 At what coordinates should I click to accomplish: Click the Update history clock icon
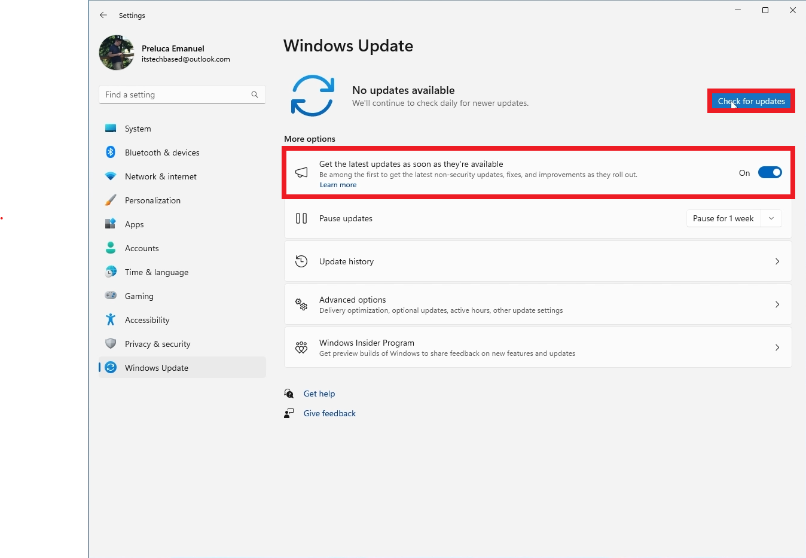click(301, 261)
